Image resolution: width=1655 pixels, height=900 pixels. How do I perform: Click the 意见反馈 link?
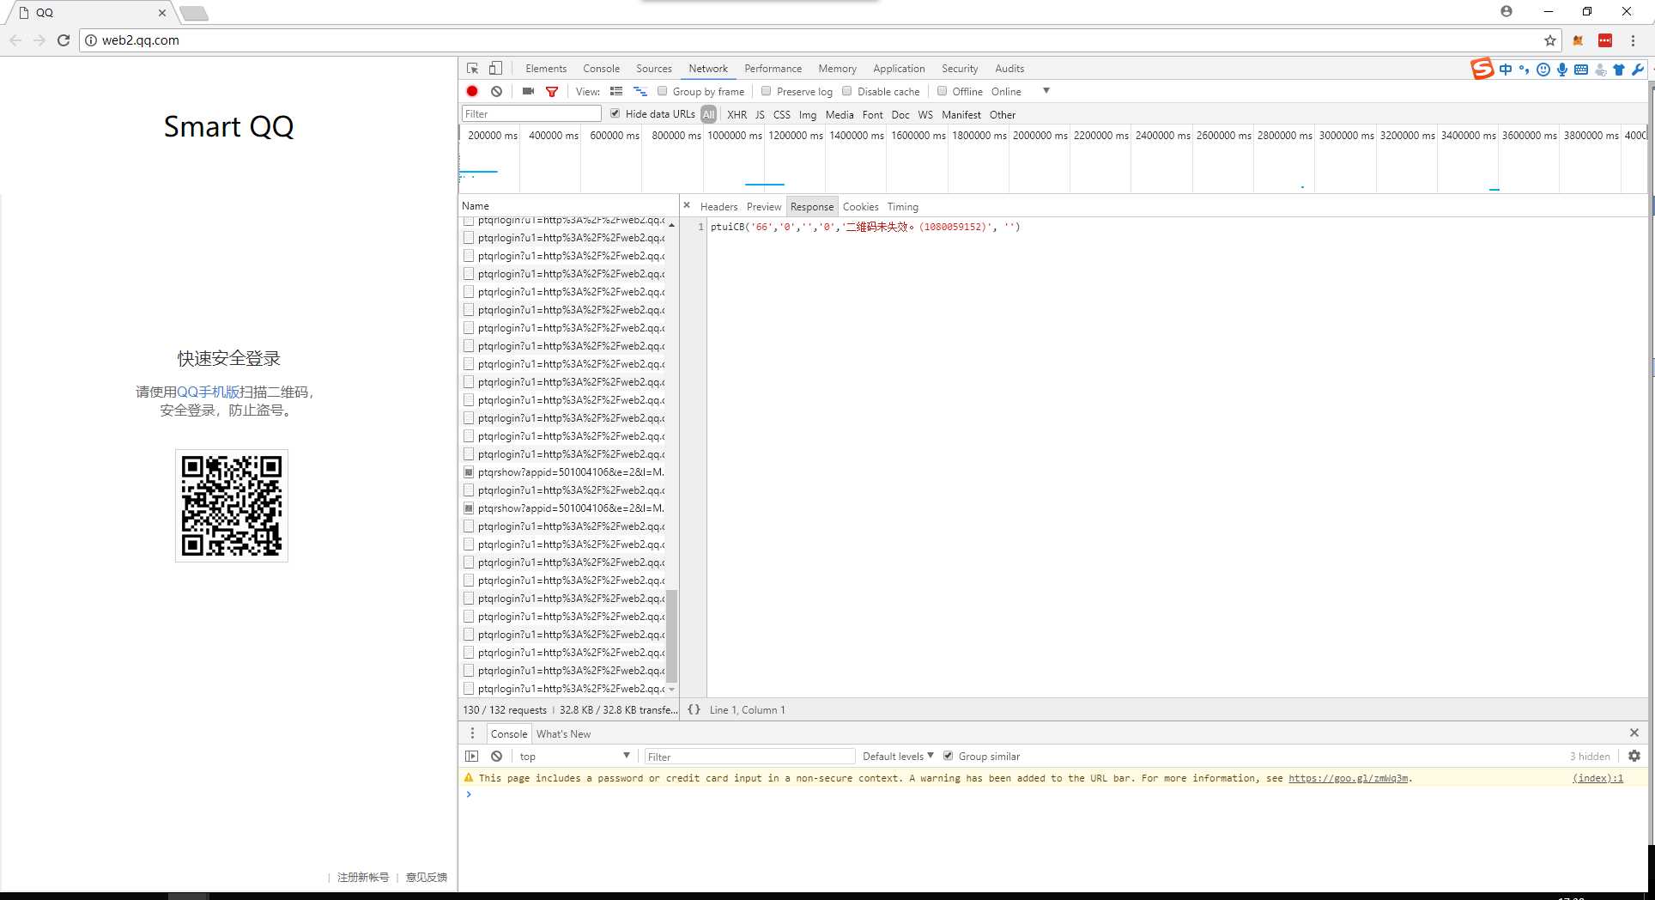427,877
